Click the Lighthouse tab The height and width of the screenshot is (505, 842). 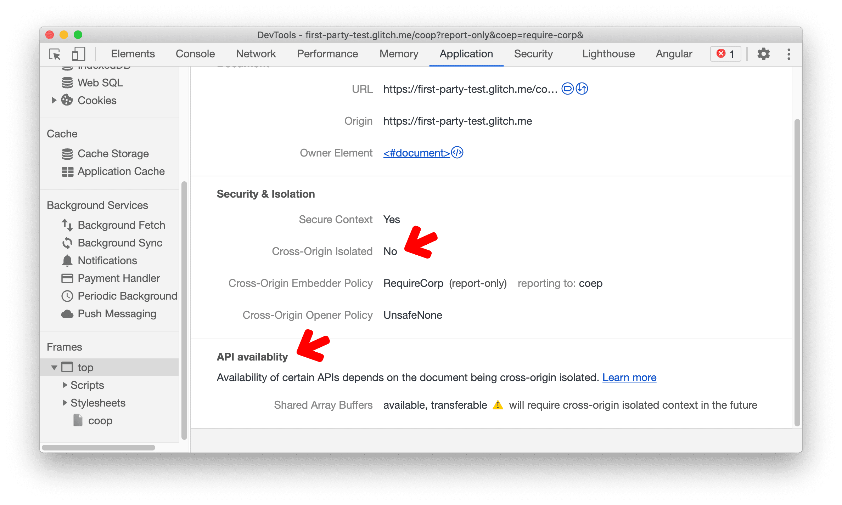coord(608,54)
